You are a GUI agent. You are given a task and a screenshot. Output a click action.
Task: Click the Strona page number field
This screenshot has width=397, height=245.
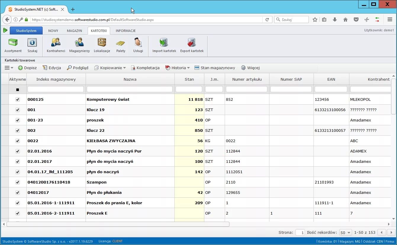[300, 233]
